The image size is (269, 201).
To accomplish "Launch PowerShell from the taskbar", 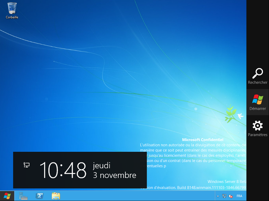I will click(x=39, y=196).
